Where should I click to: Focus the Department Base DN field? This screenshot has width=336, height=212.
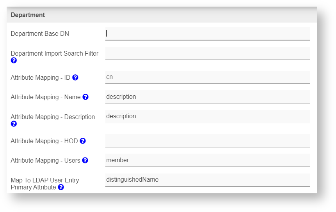point(208,33)
